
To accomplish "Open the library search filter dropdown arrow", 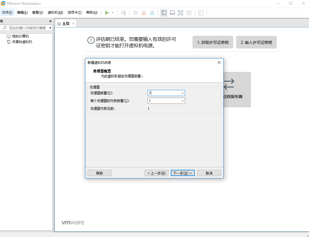I will coord(50,28).
